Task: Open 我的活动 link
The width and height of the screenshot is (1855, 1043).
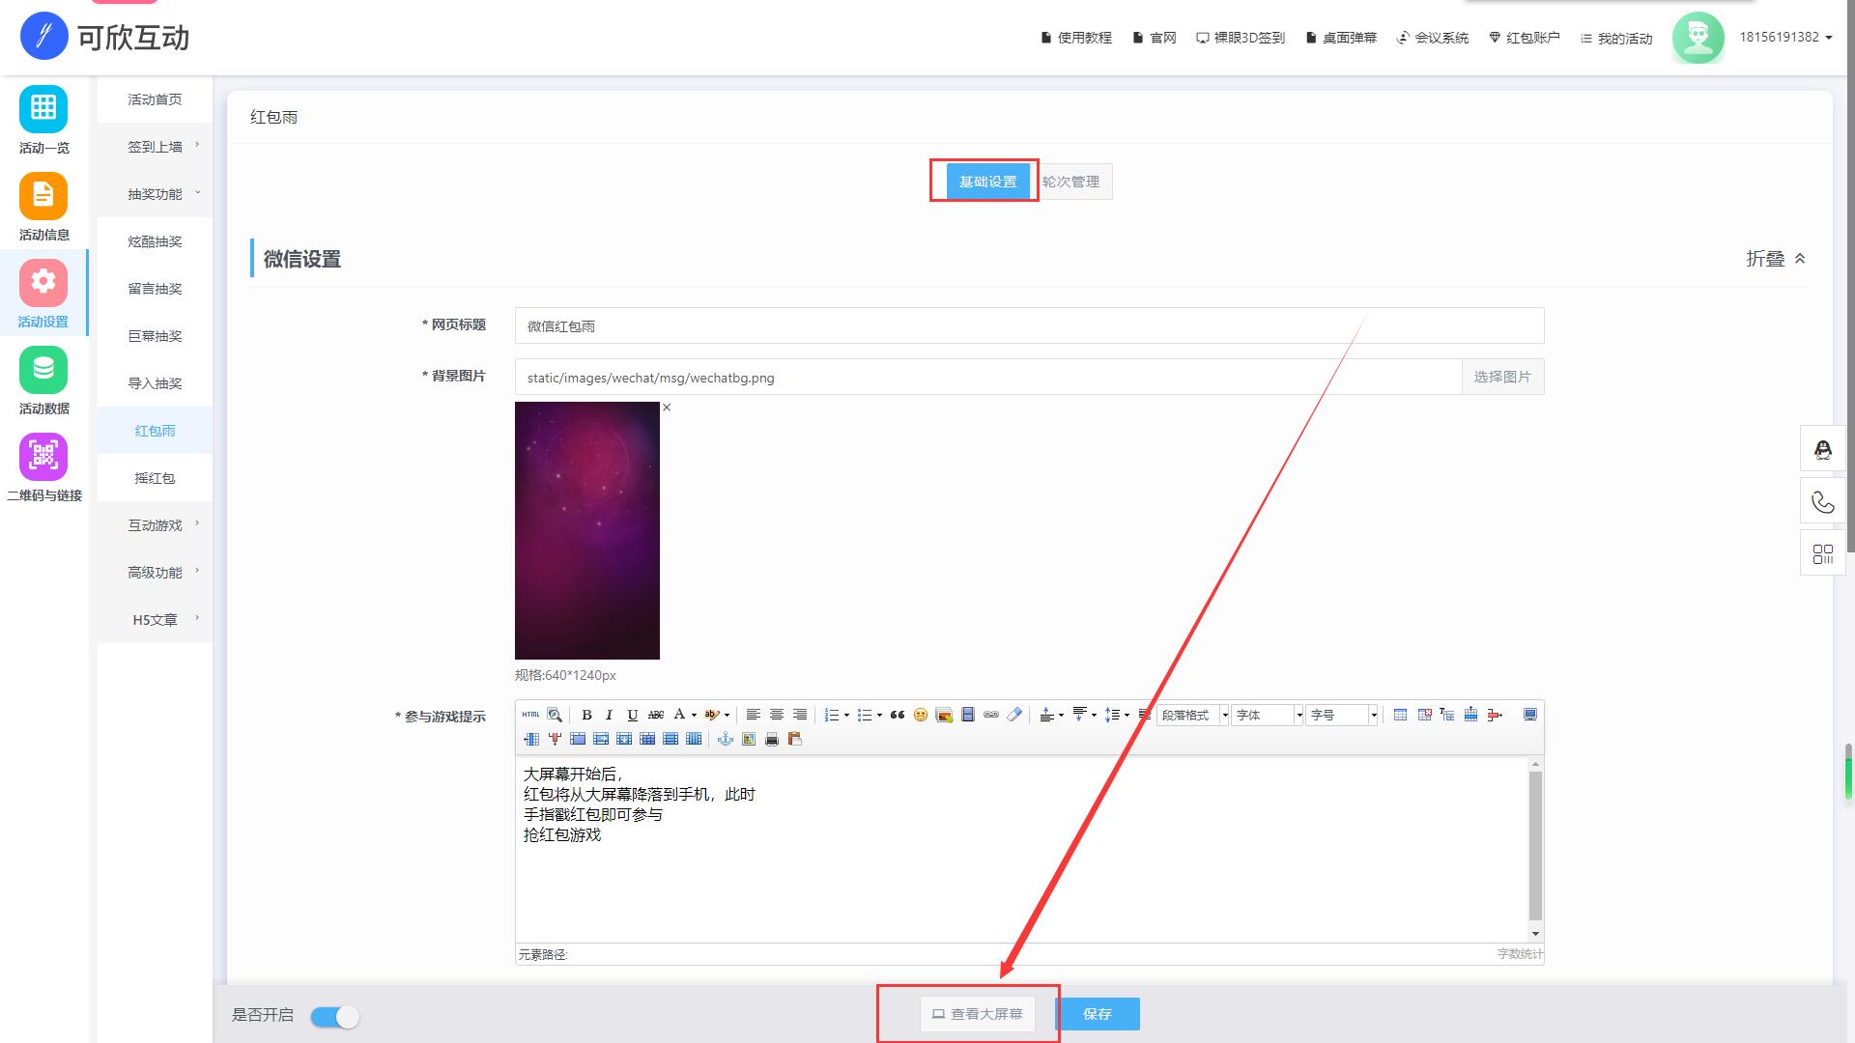Action: pos(1616,38)
